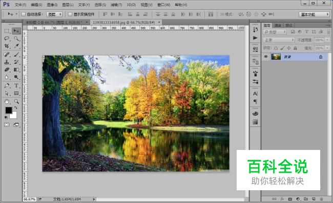Open the 图像(I) menu
The height and width of the screenshot is (203, 333).
(52, 5)
